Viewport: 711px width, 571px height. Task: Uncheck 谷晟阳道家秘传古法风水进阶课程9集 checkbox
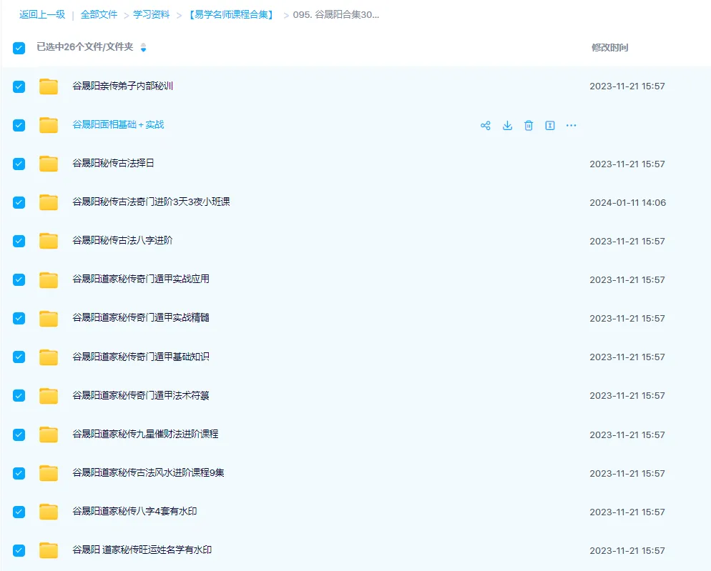[19, 473]
